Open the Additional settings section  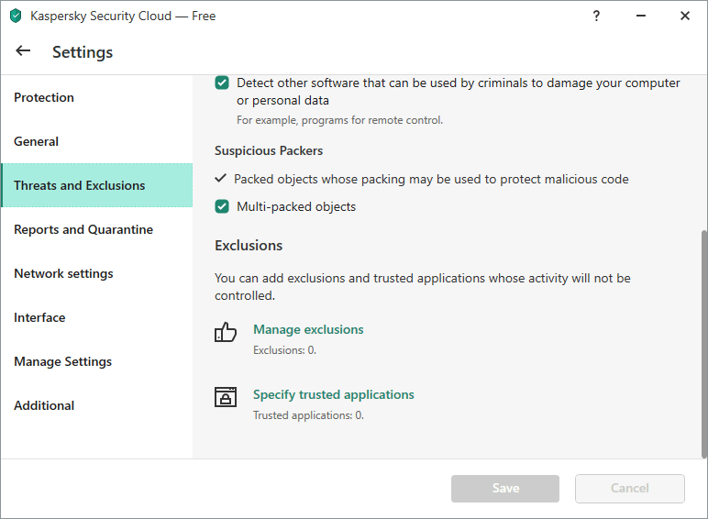[x=96, y=405]
